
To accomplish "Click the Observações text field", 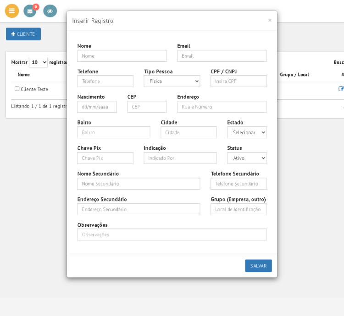I will (172, 234).
